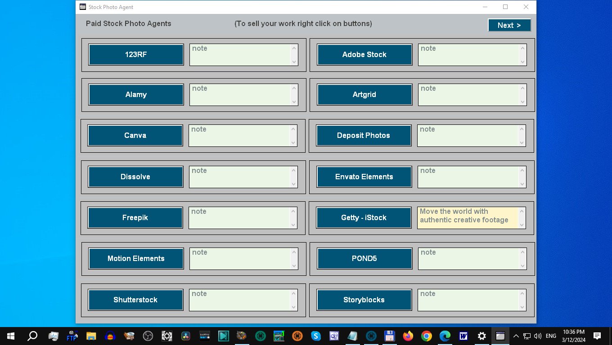Open the Windows Start menu
Viewport: 612px width, 345px height.
click(x=10, y=336)
